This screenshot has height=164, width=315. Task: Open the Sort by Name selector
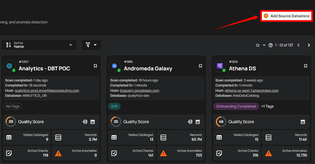coord(39,45)
